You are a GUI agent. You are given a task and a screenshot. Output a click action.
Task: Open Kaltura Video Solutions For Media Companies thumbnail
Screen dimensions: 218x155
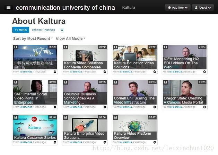[x=85, y=57]
